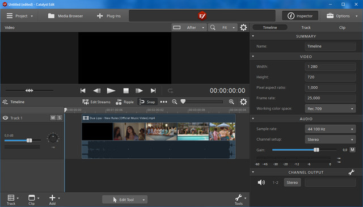Toggle Track 1 visibility eye

point(5,118)
